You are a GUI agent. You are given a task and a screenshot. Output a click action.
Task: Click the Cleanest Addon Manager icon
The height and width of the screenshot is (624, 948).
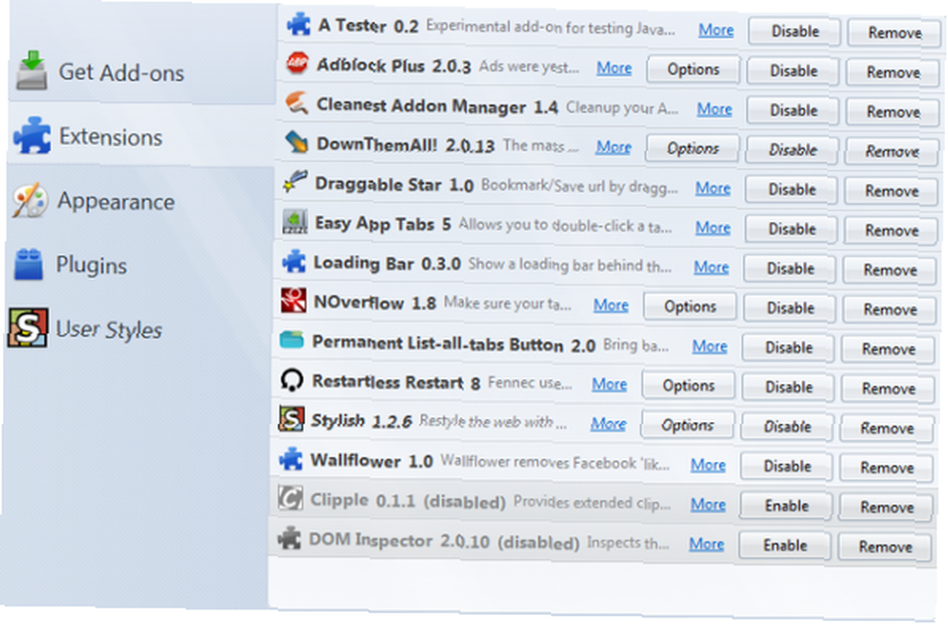click(296, 102)
